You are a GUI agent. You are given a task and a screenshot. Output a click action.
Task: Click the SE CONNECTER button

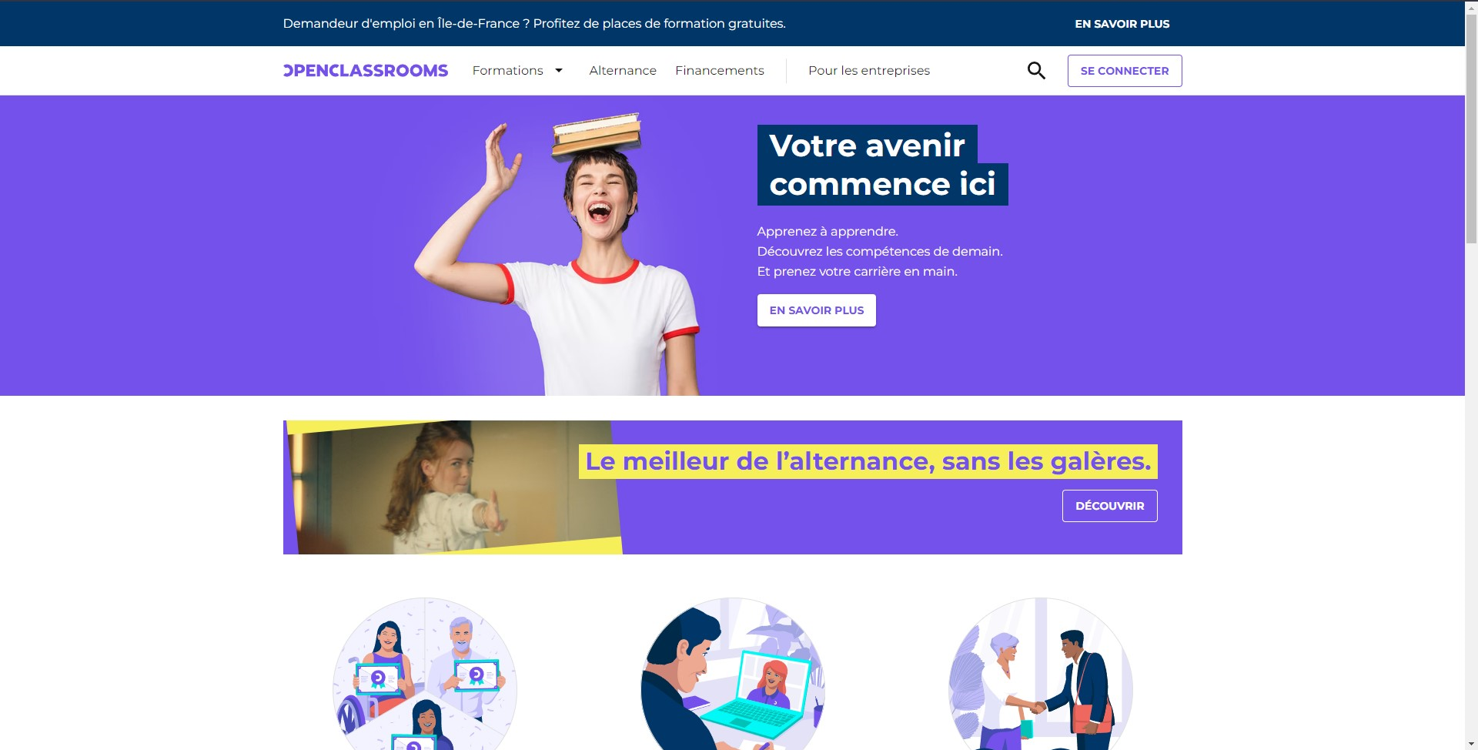[x=1125, y=71]
